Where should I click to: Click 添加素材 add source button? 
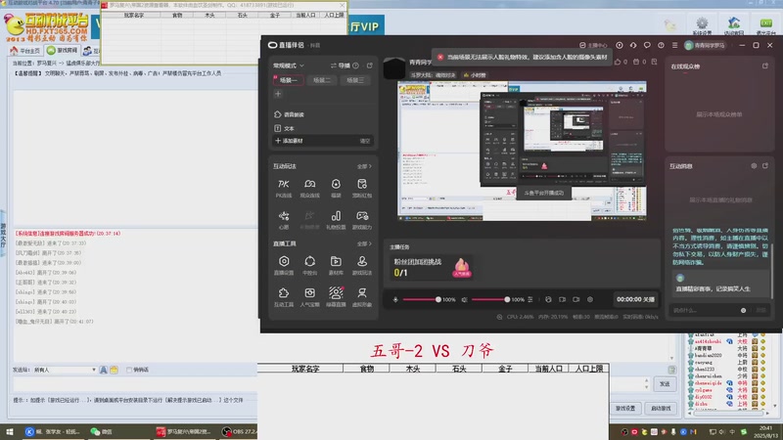coord(289,141)
